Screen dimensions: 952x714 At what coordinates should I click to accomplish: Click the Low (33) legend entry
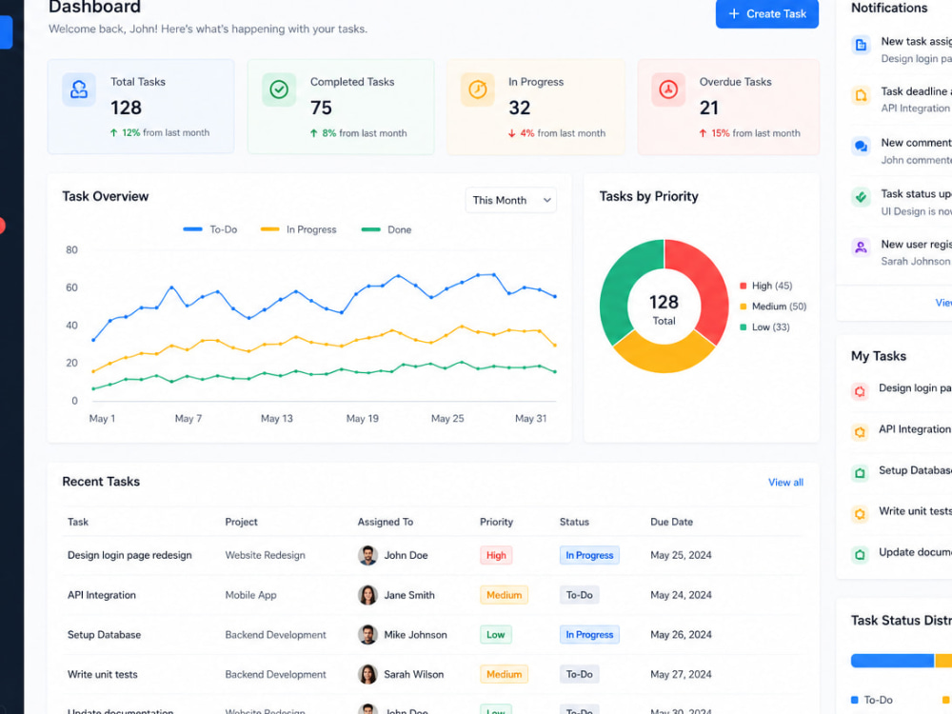tap(764, 327)
